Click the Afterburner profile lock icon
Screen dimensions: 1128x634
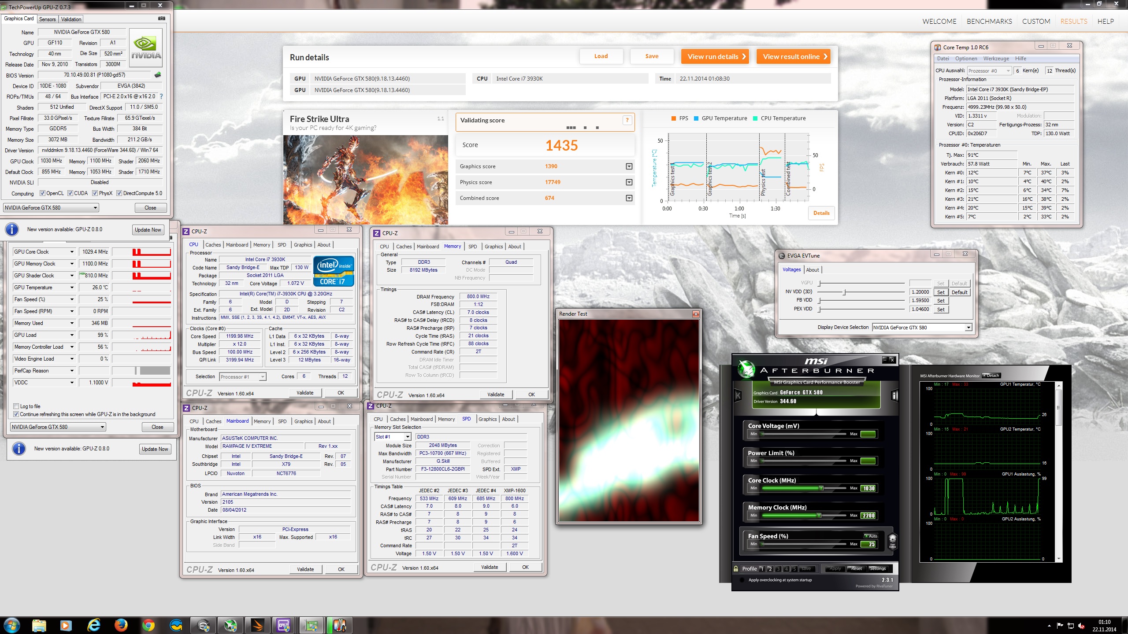[x=735, y=568]
